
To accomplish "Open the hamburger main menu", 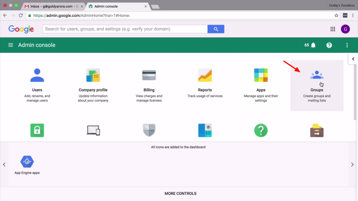I will [x=10, y=45].
